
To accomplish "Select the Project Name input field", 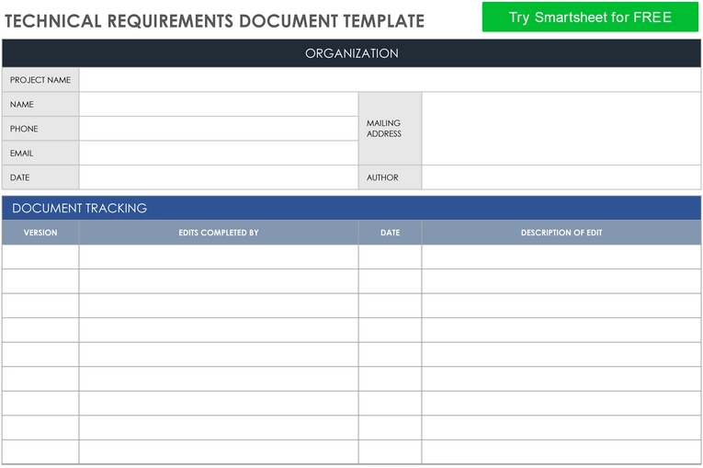I will [390, 80].
